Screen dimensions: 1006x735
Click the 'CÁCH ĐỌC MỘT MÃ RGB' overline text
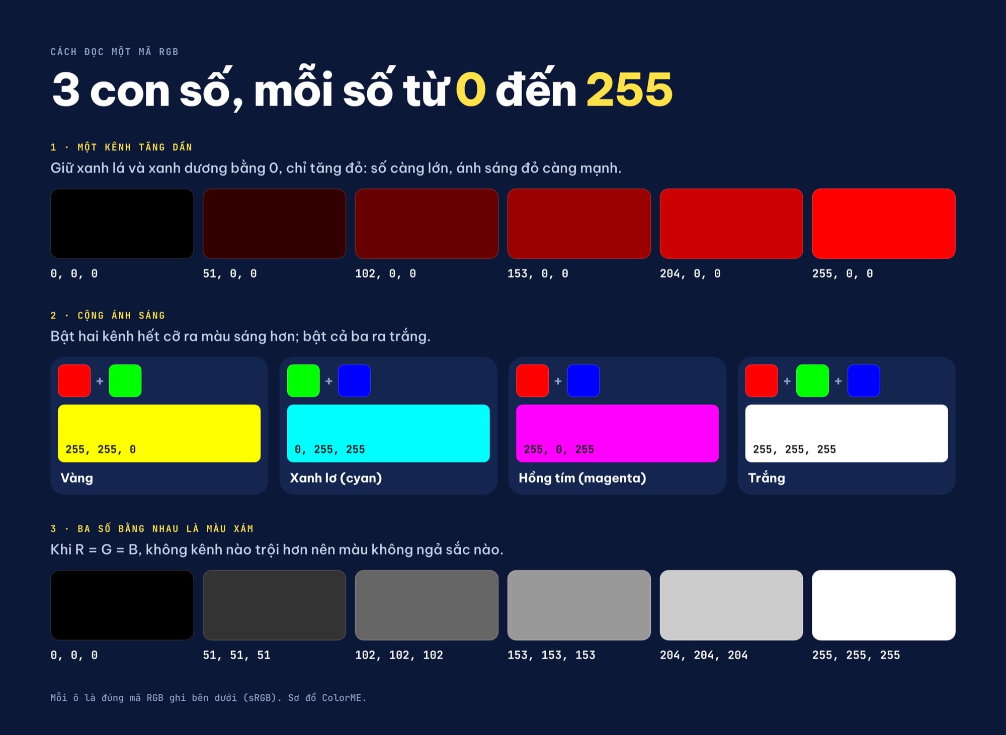point(115,51)
